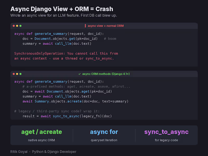208x156 pixels.
Task: Click the 'async ORM methods (Django 4.1+)' title
Action: (106, 74)
